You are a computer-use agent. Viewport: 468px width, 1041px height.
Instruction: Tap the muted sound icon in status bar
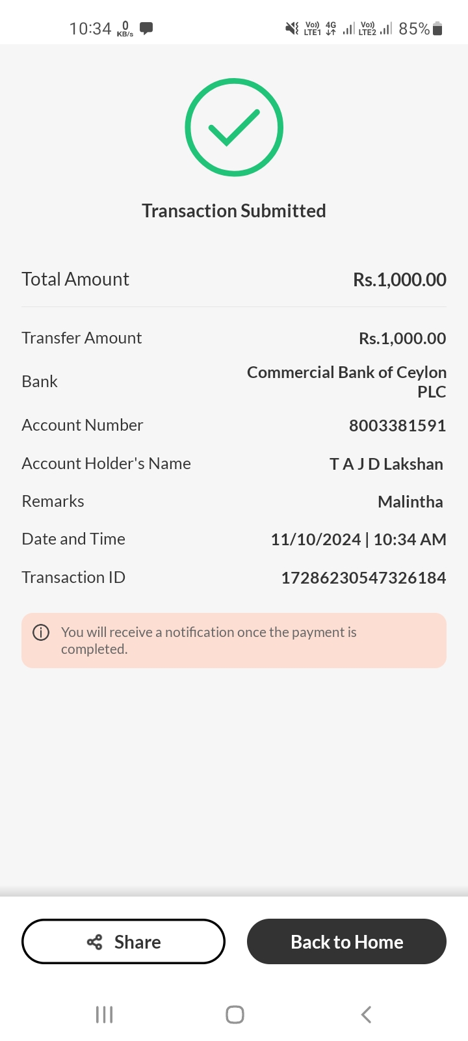pyautogui.click(x=292, y=29)
